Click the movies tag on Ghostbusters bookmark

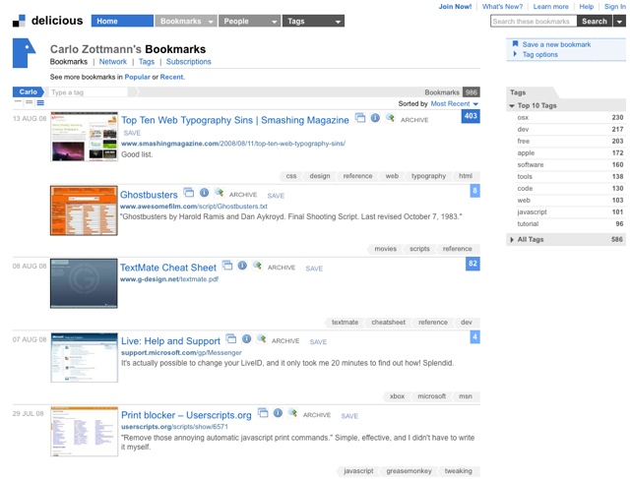[385, 249]
